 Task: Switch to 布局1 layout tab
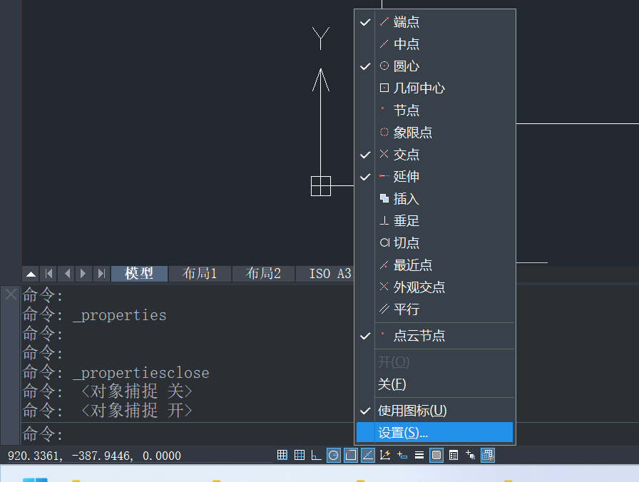tap(200, 274)
